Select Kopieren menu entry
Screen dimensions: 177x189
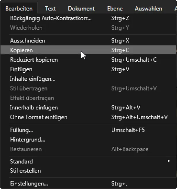(22, 50)
